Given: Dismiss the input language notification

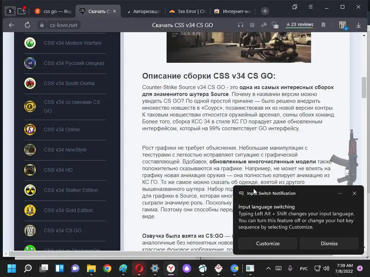Looking at the screenshot, I should [x=329, y=243].
